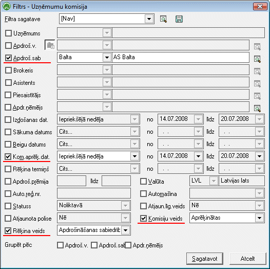The image size is (270, 269).
Task: Click the search icon on Brokeris row
Action: [257, 71]
